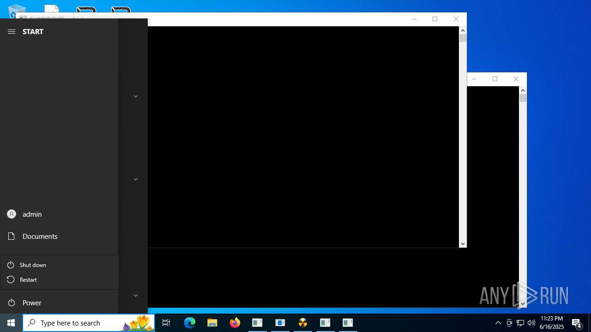Image resolution: width=591 pixels, height=332 pixels.
Task: Click the front console's scroll-down arrow
Action: click(x=463, y=244)
